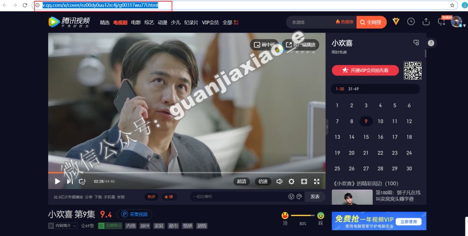This screenshot has height=236, width=468.
Task: Click the upload icon
Action: click(426, 22)
